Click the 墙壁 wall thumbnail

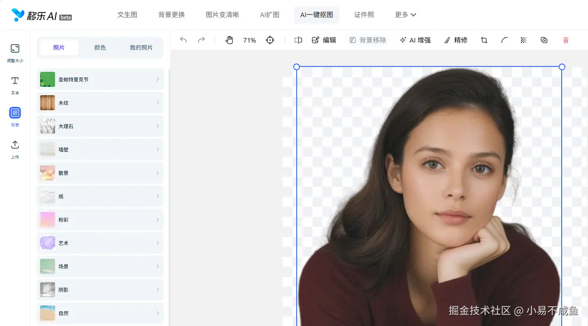point(48,149)
